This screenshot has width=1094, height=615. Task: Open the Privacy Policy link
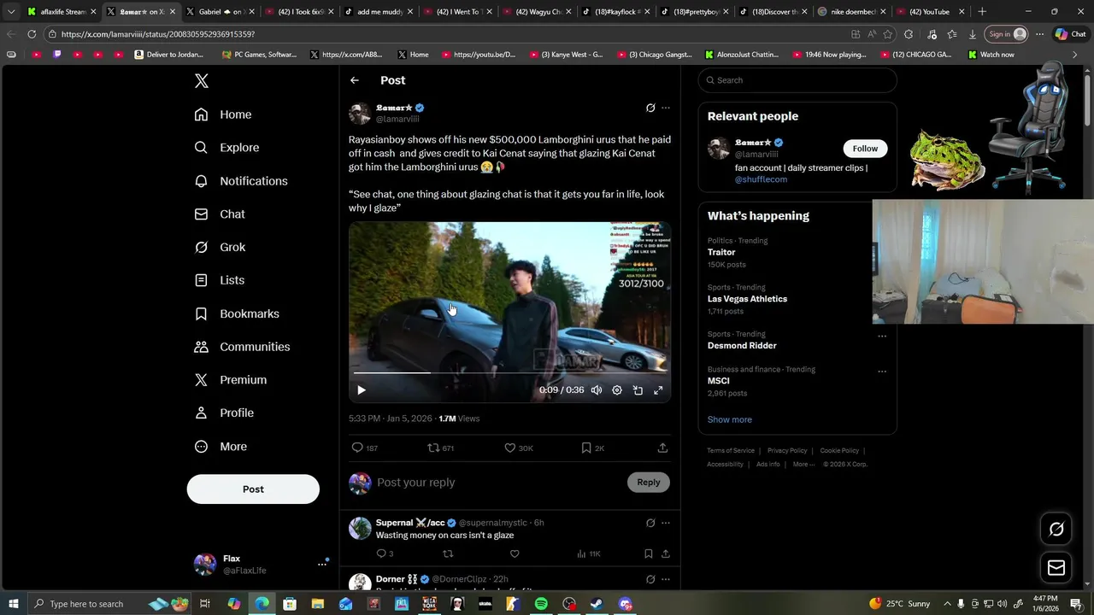(787, 451)
